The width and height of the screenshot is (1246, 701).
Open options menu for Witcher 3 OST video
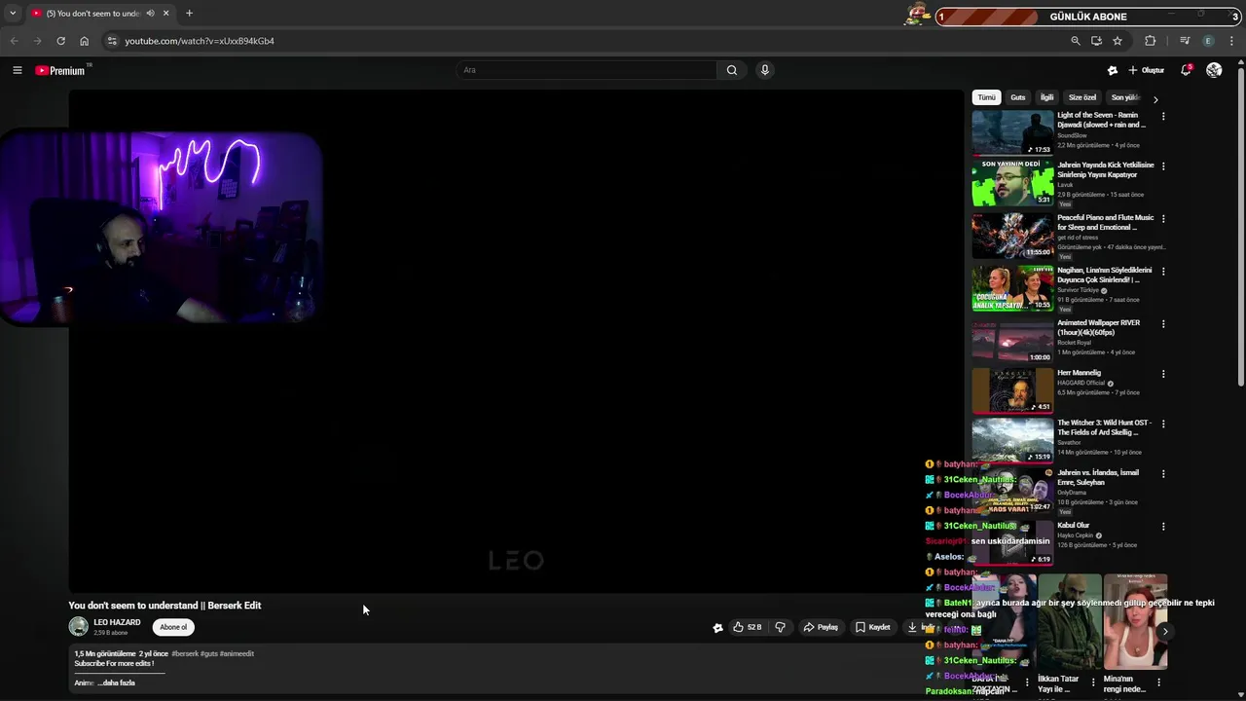pos(1163,424)
